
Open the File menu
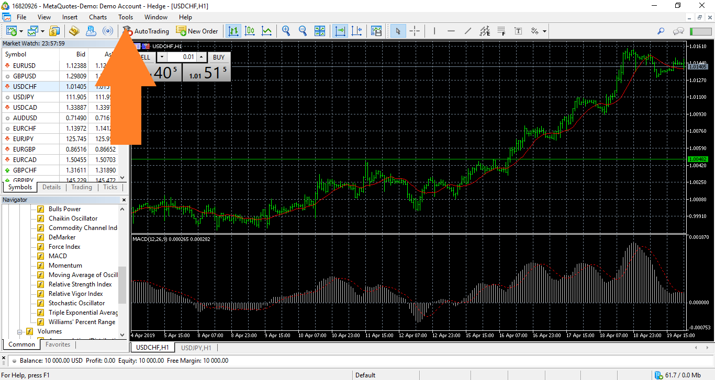point(21,17)
